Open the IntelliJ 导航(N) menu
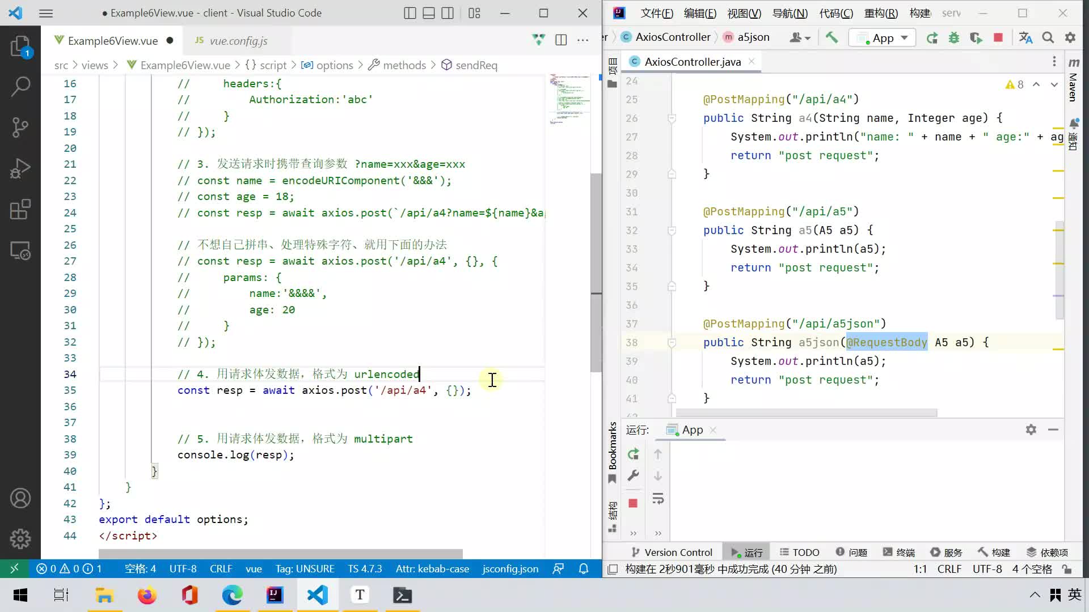Screen dimensions: 1089x612 click(x=790, y=13)
